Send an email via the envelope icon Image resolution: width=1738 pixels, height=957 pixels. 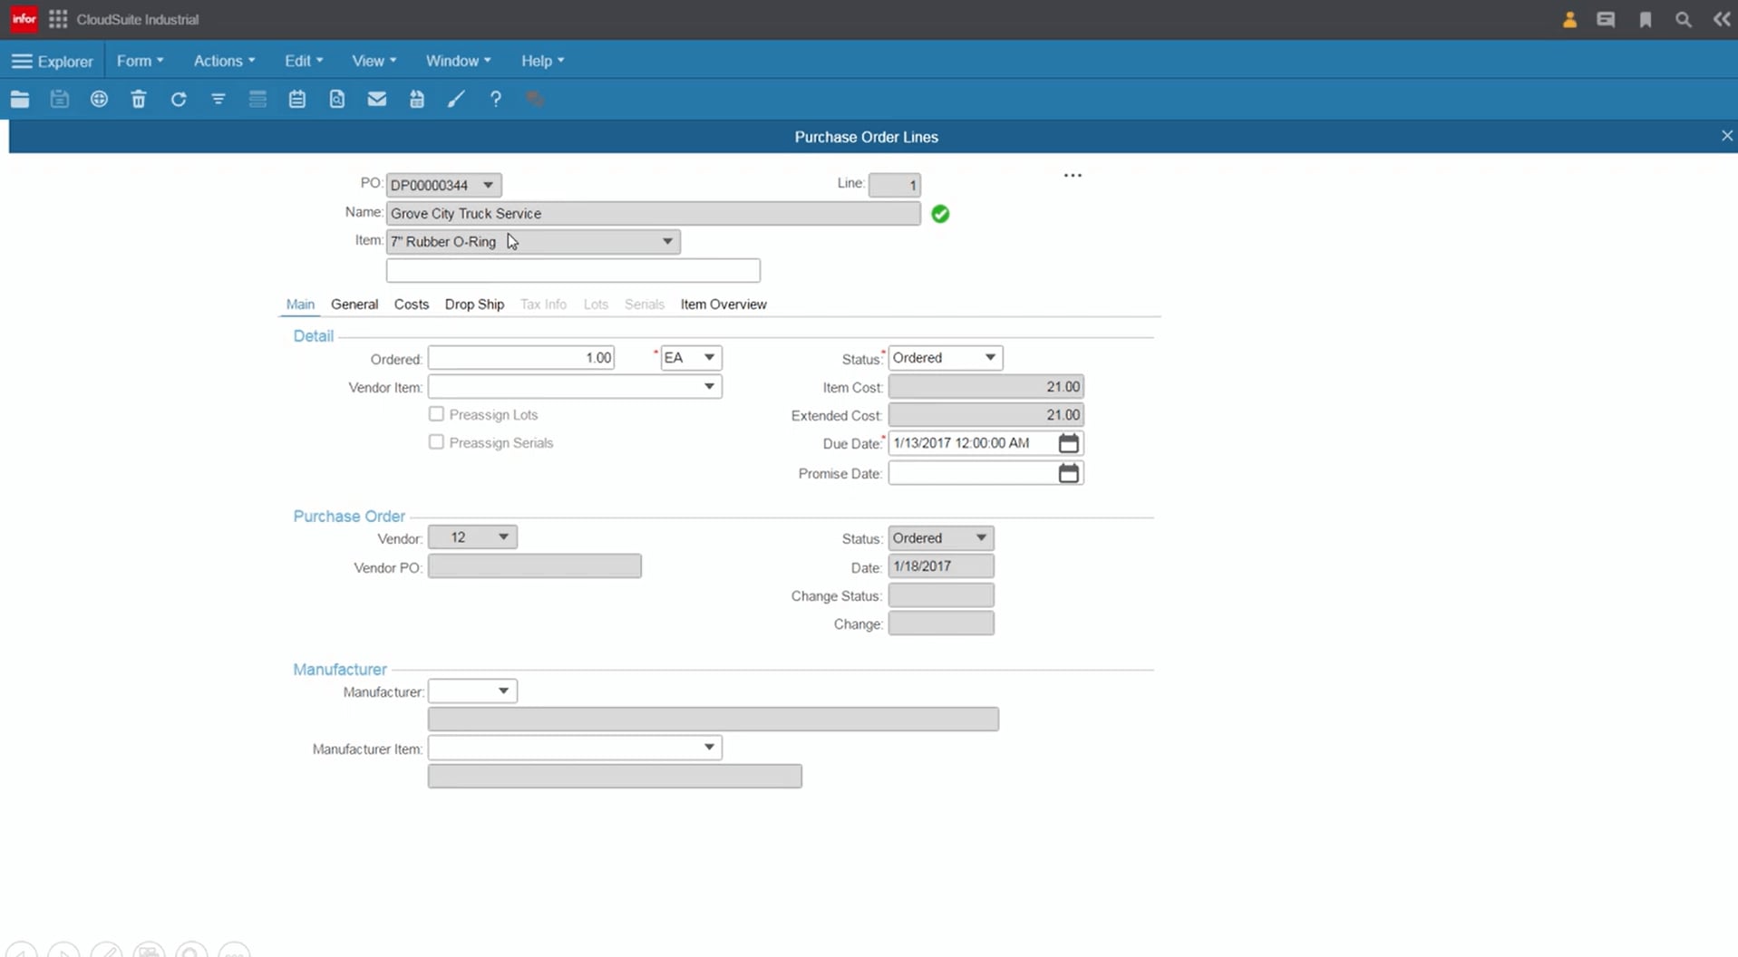pyautogui.click(x=377, y=99)
